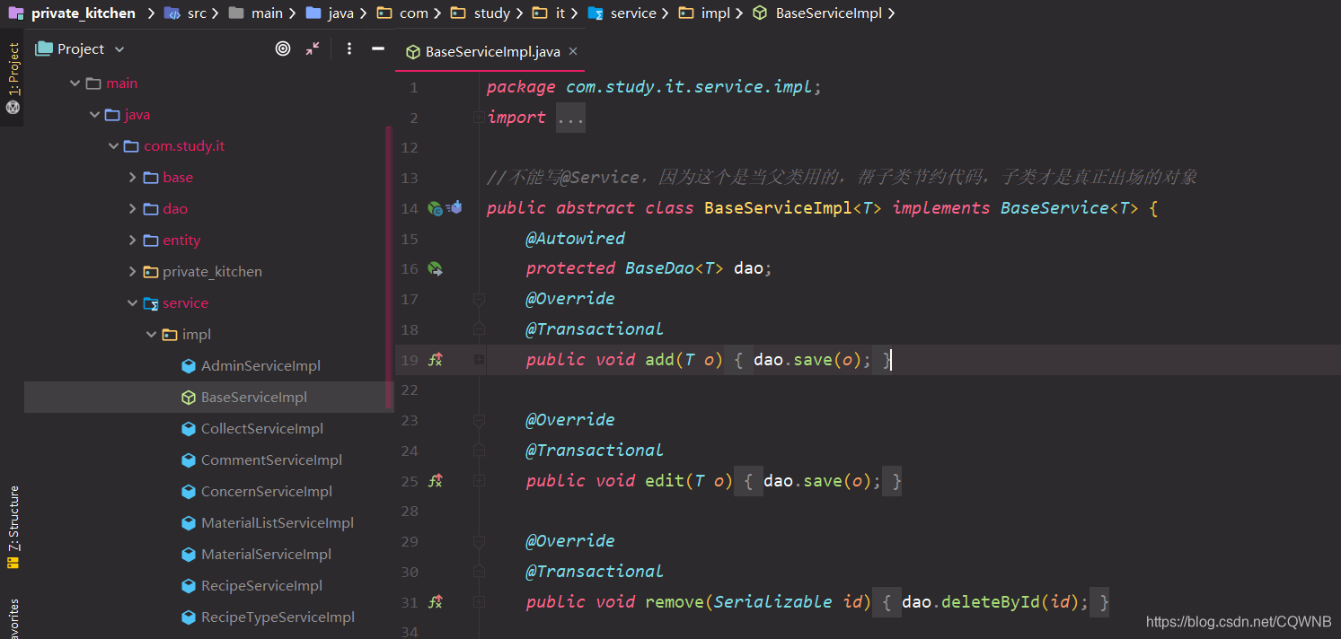Select CommentServiceImpl in project tree
The height and width of the screenshot is (639, 1341).
[271, 460]
